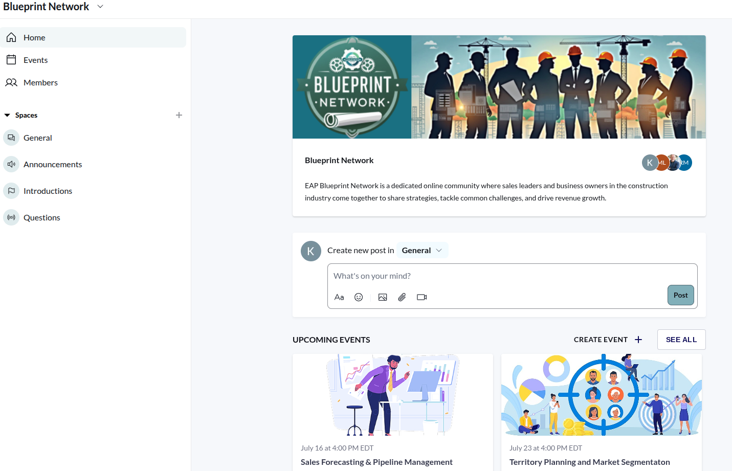Click the Create new post in label
732x471 pixels.
tap(361, 250)
